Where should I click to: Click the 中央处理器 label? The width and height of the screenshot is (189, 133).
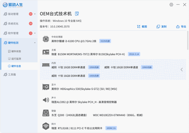(57, 37)
